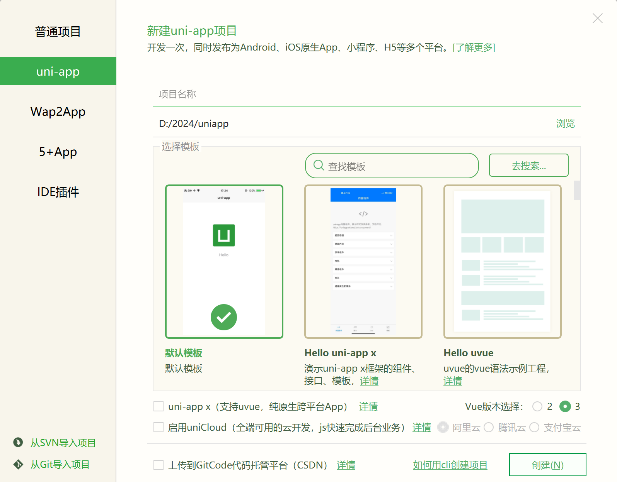Enable the uni-app x checkbox
The width and height of the screenshot is (617, 482).
(159, 406)
